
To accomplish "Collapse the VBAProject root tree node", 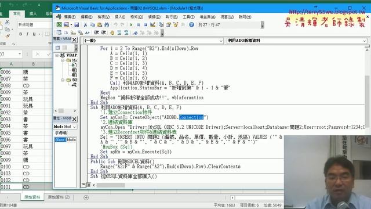I will pyautogui.click(x=57, y=55).
